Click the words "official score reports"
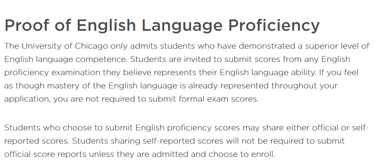Image resolution: width=382 pixels, height=165 pixels. tap(45, 155)
